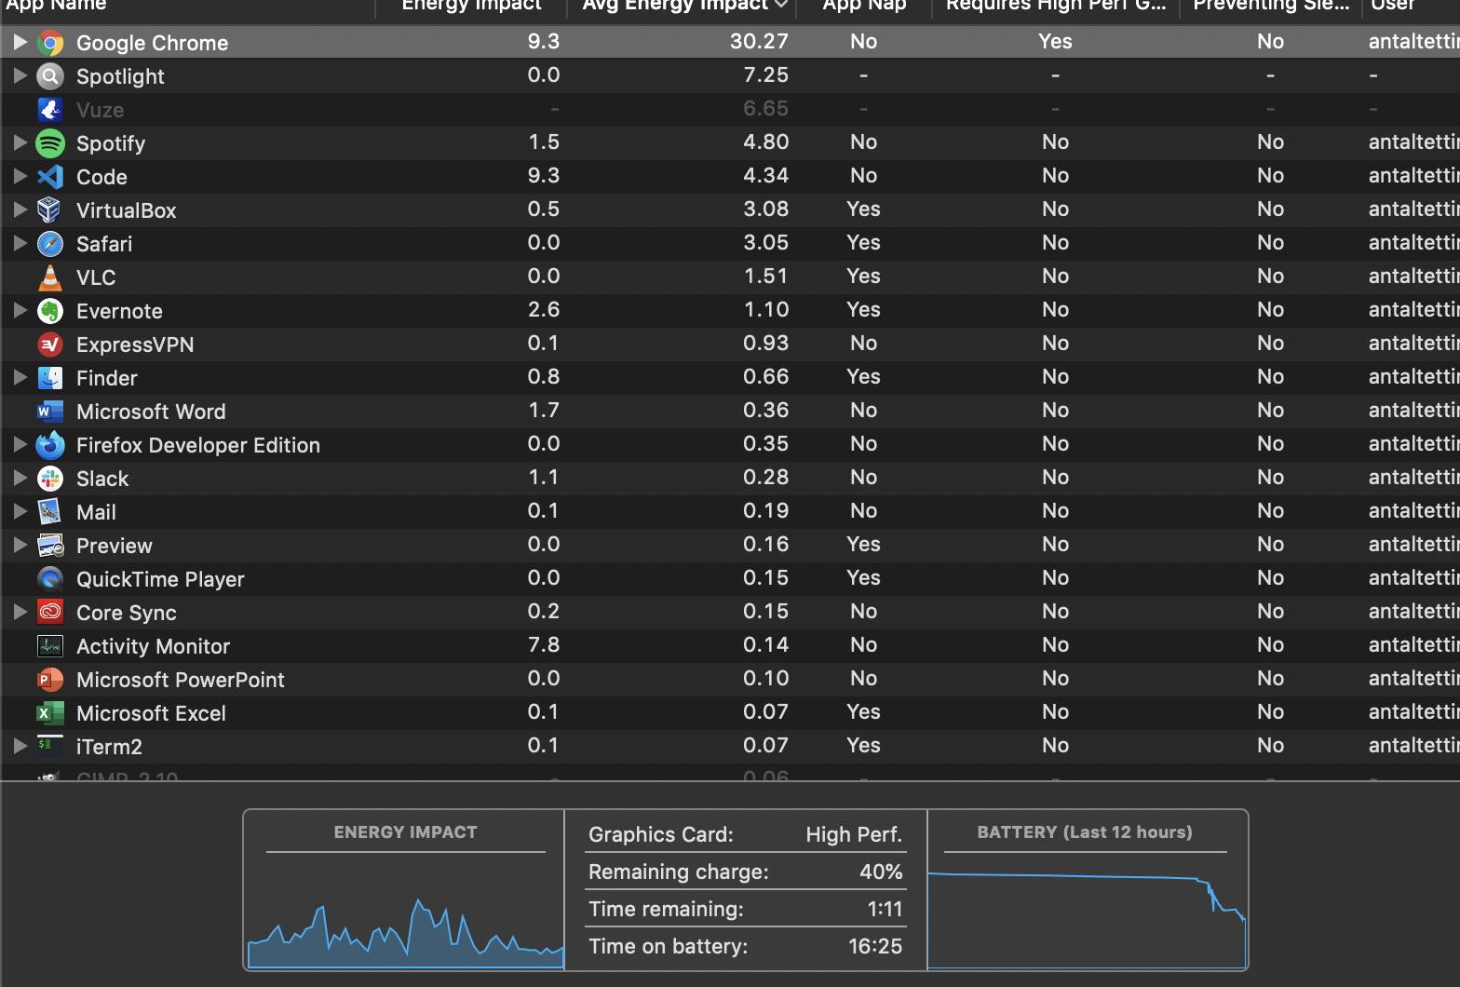The image size is (1460, 987).
Task: Click the ExpressVPN icon
Action: click(50, 345)
